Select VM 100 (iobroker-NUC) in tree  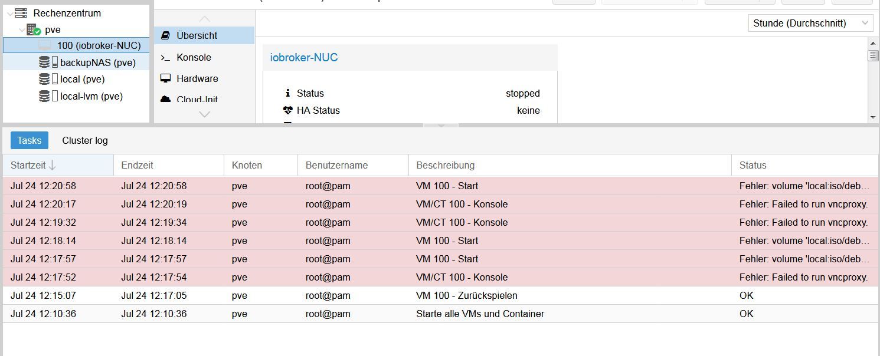[x=99, y=45]
